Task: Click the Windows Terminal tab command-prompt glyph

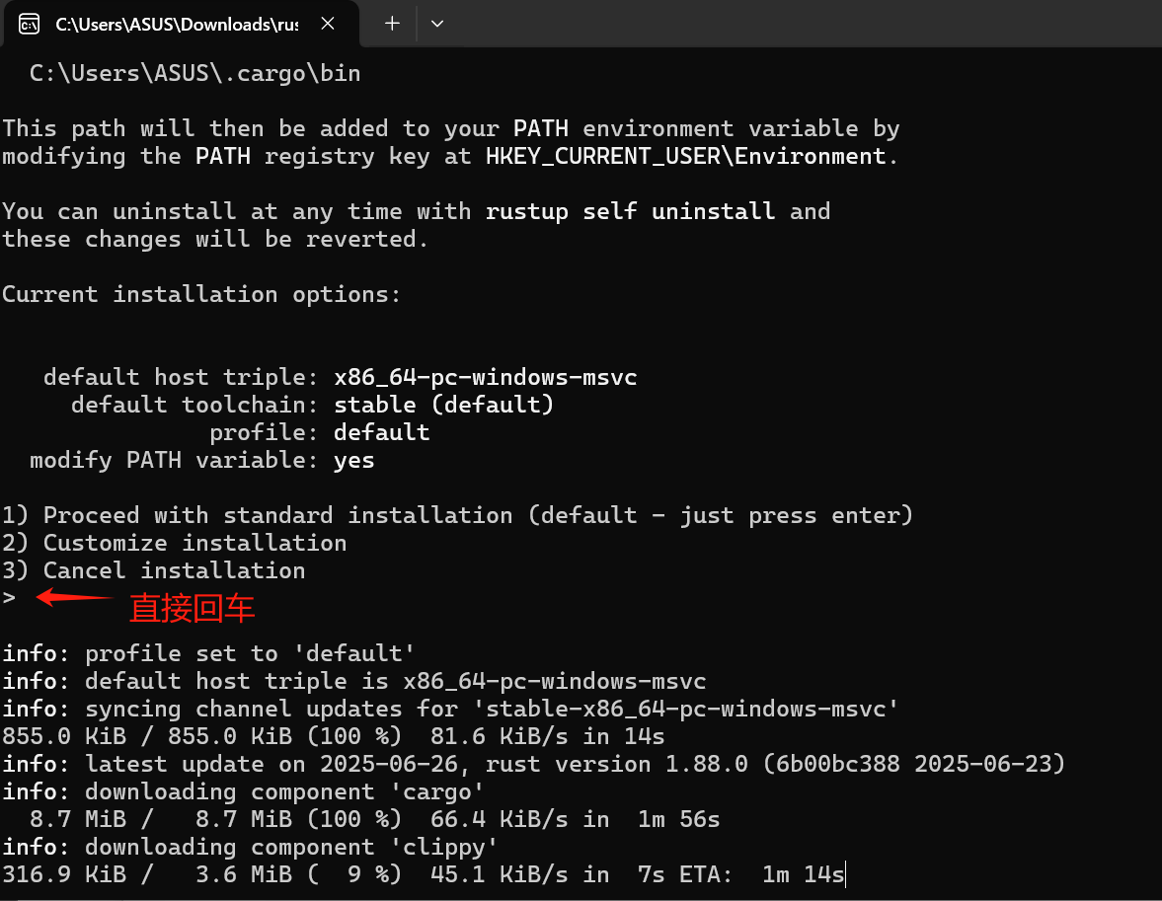Action: tap(29, 23)
